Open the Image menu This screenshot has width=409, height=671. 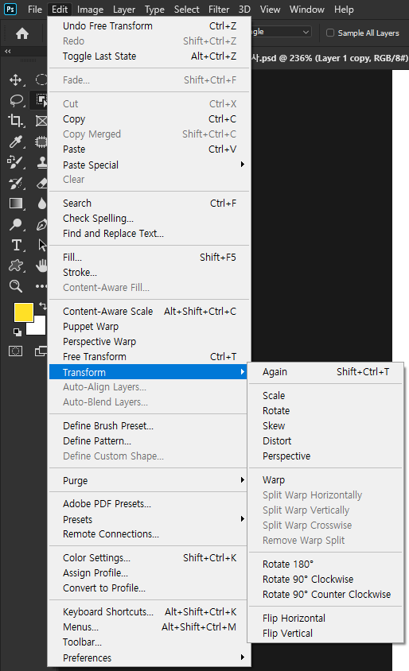(90, 10)
